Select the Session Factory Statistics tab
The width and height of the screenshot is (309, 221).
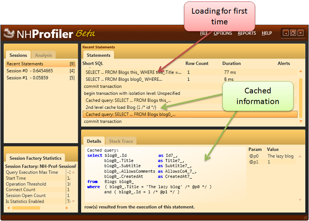pyautogui.click(x=35, y=158)
